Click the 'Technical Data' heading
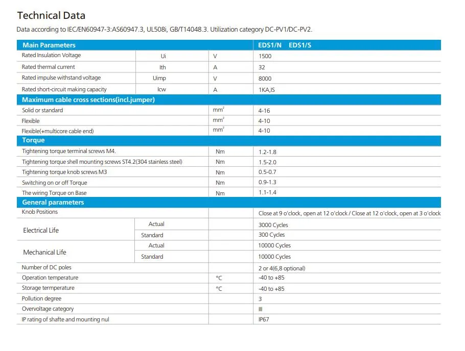Viewport: 465px width, 351px height. click(51, 16)
